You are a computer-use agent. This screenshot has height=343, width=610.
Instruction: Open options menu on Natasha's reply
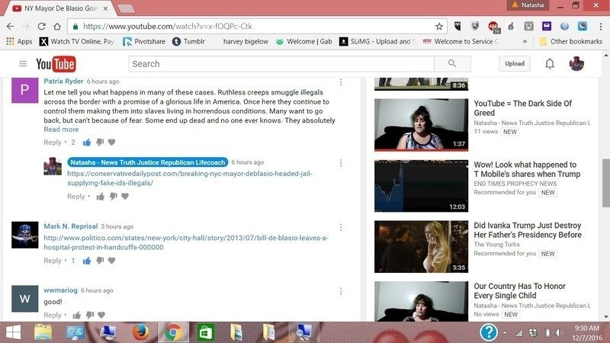pyautogui.click(x=341, y=163)
